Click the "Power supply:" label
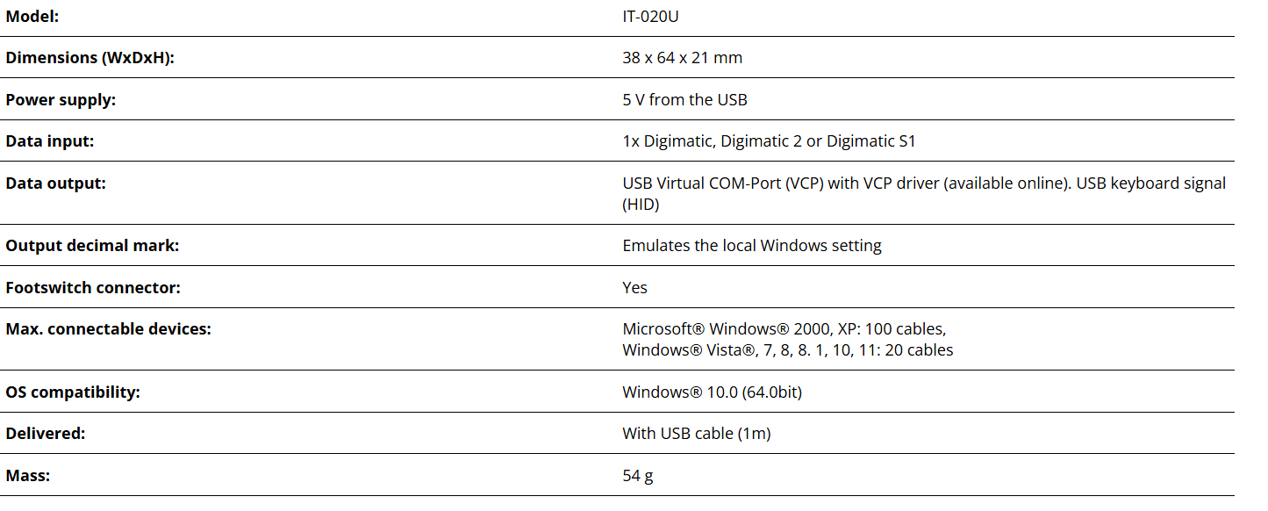This screenshot has width=1268, height=511. pyautogui.click(x=61, y=100)
